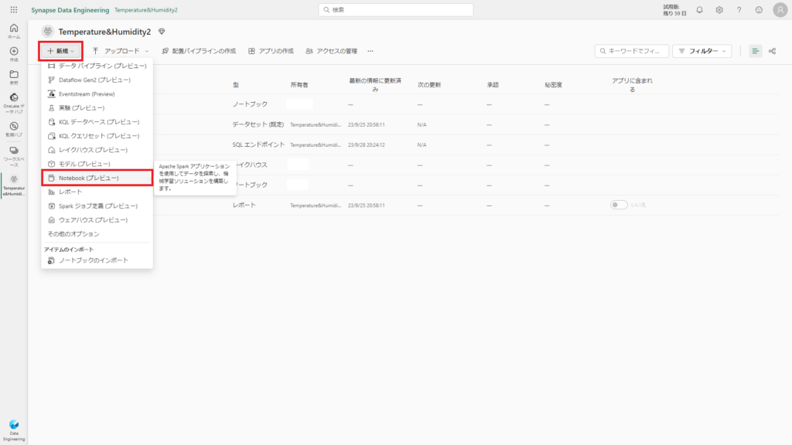Image resolution: width=792 pixels, height=445 pixels.
Task: Open the feedback smiley icon
Action: [x=759, y=10]
